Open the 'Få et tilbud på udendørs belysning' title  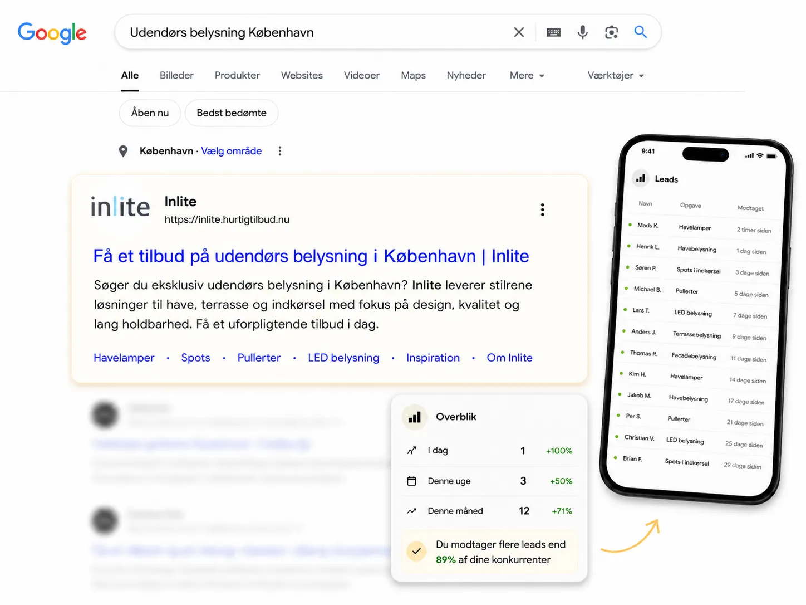[x=311, y=256]
